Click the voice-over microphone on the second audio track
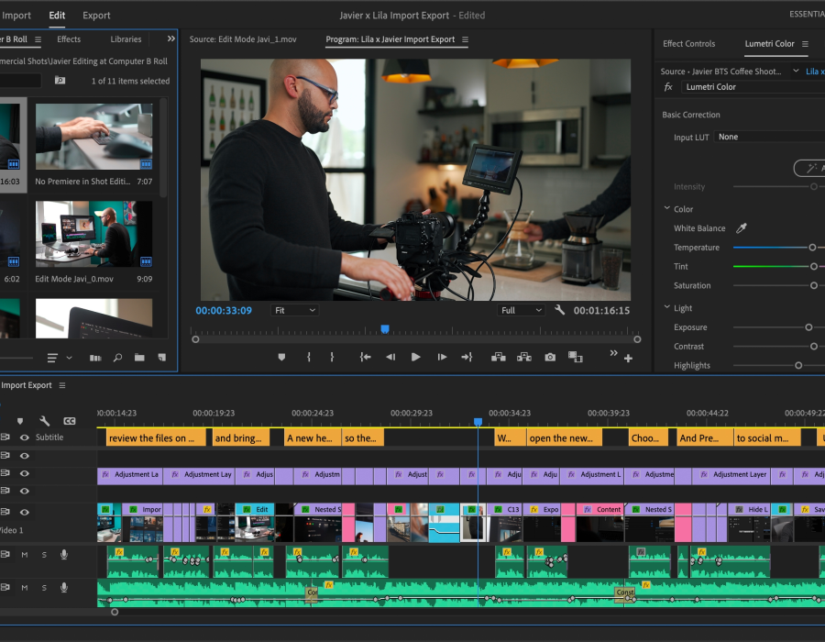The width and height of the screenshot is (825, 642). click(64, 587)
